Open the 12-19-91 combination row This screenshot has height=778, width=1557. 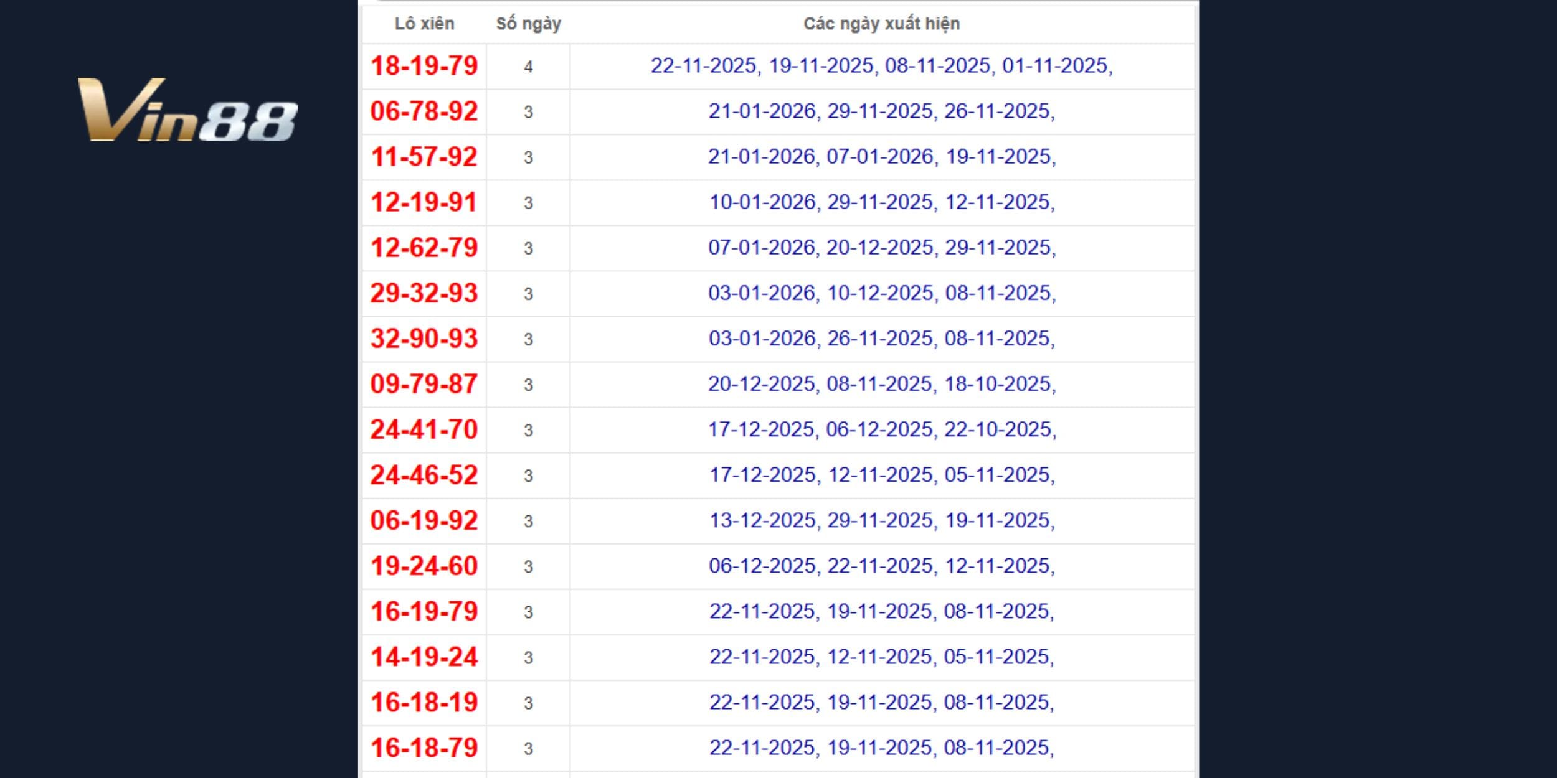pos(424,202)
